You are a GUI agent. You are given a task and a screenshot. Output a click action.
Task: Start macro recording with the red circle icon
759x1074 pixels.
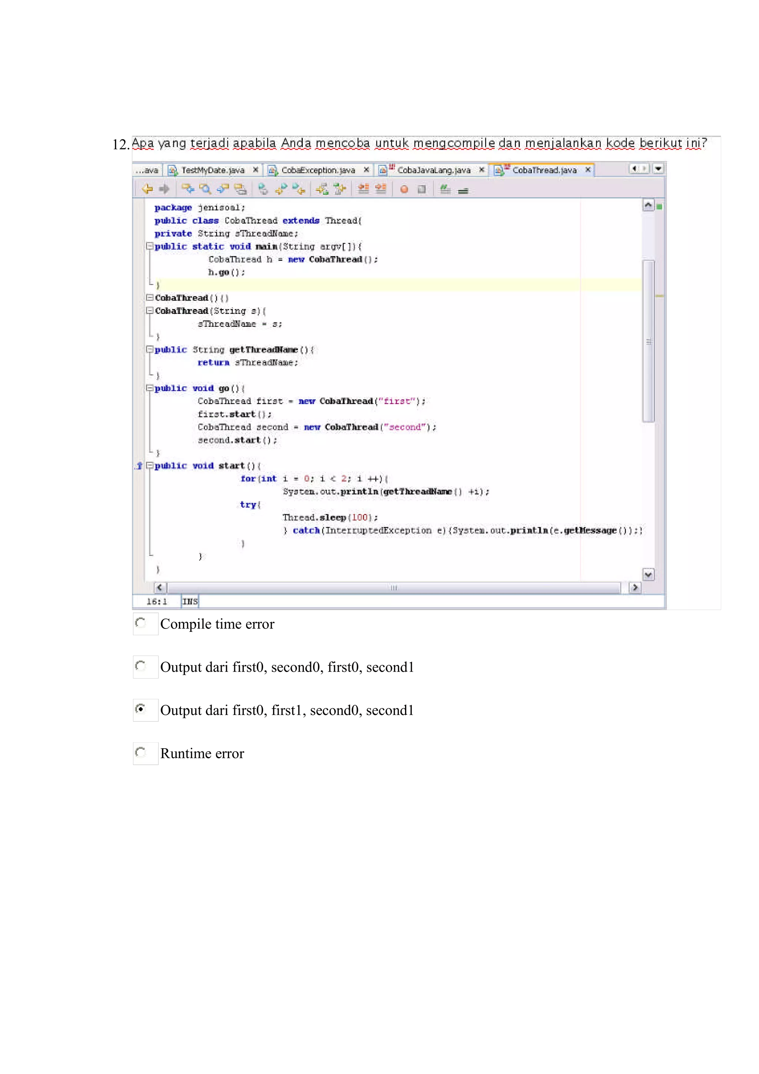[404, 189]
